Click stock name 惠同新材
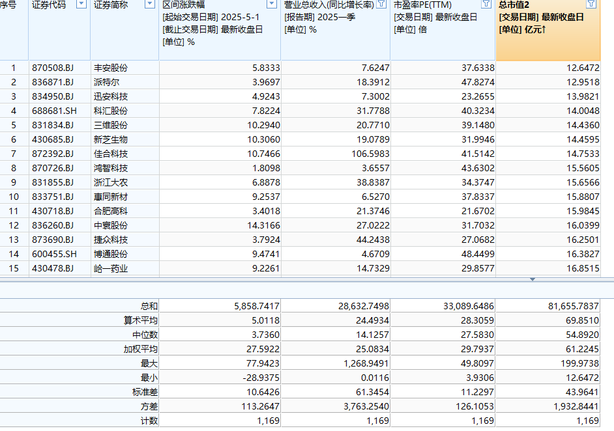614x431 pixels. click(110, 197)
